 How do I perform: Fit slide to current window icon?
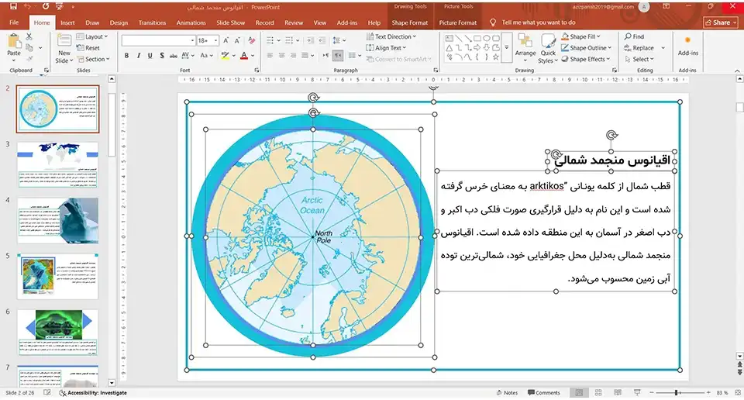coord(738,392)
